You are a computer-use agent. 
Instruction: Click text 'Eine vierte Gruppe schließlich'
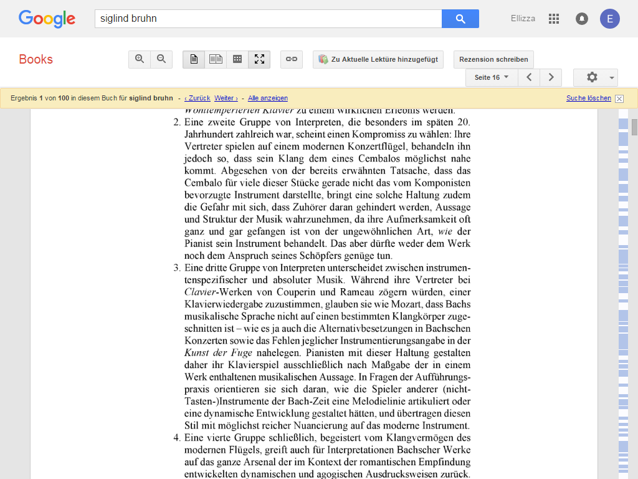click(250, 438)
